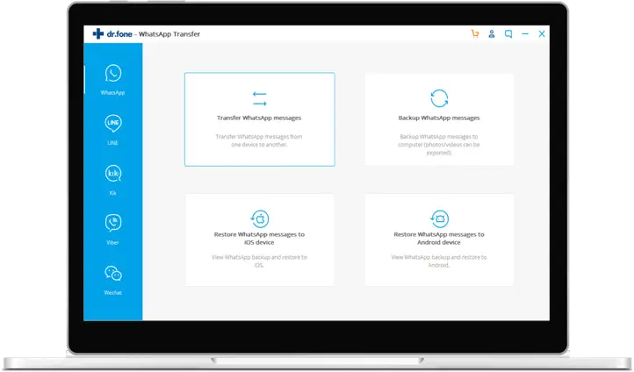Screen dimensions: 634x372
Task: Open the LINE section icon
Action: click(x=113, y=123)
